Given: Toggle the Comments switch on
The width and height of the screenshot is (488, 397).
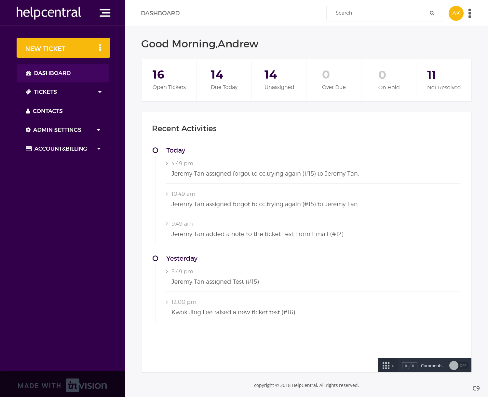Looking at the screenshot, I should (x=458, y=366).
